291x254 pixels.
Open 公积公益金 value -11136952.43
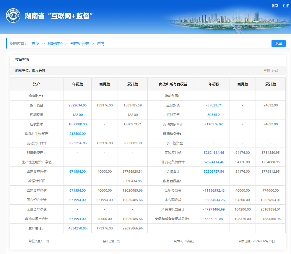(214, 191)
